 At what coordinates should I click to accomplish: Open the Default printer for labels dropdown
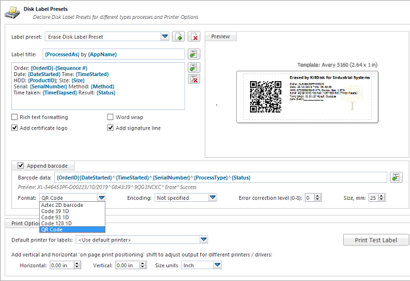click(x=203, y=240)
